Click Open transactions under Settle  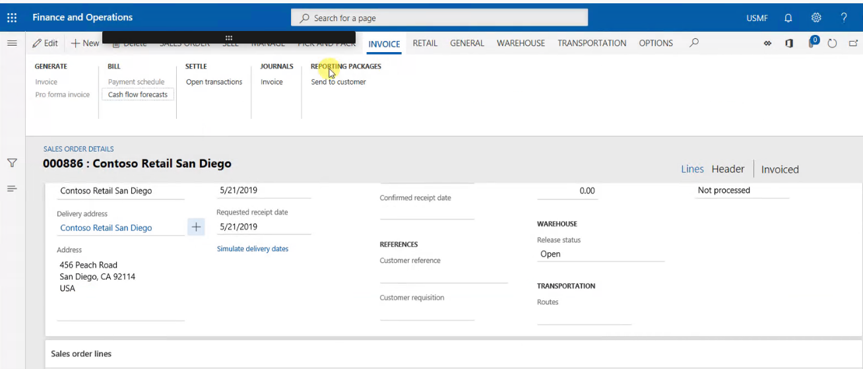pos(214,82)
